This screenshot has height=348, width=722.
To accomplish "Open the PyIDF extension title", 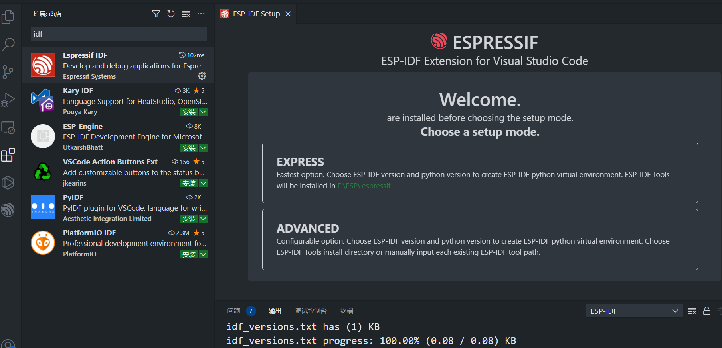I will [x=73, y=197].
